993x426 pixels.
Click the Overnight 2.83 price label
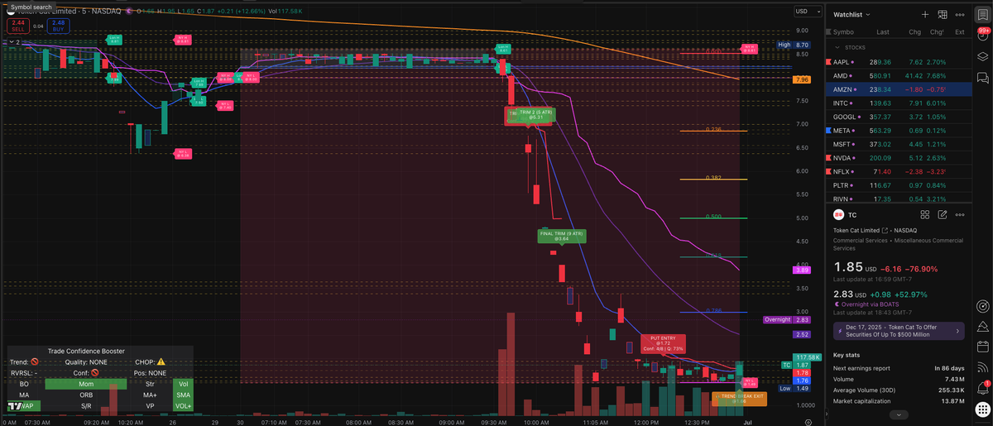(x=787, y=319)
